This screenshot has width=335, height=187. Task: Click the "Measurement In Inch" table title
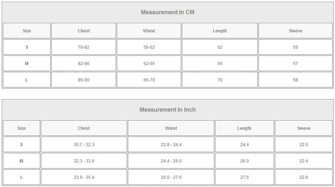point(167,110)
